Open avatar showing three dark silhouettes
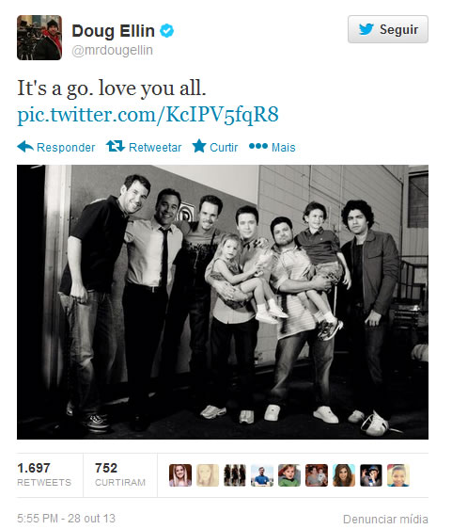 coord(235,475)
